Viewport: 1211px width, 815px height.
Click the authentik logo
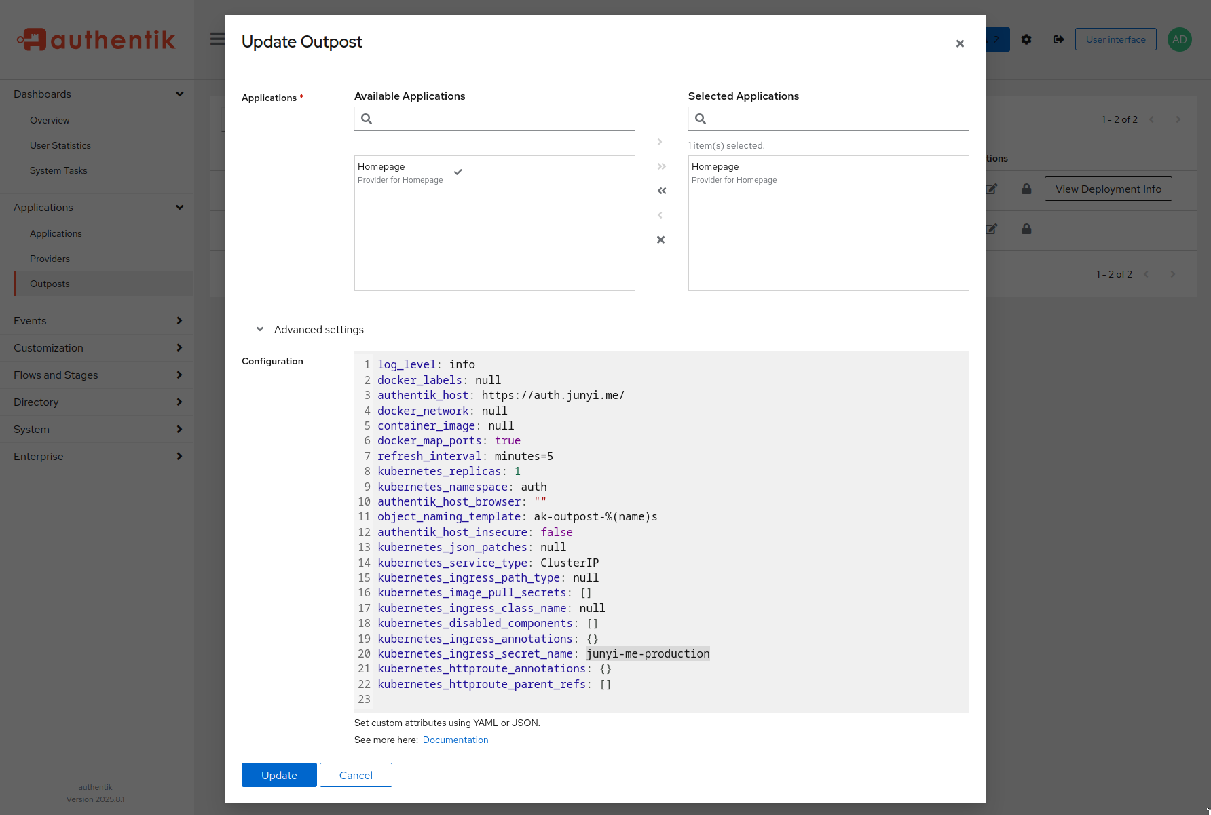click(96, 39)
